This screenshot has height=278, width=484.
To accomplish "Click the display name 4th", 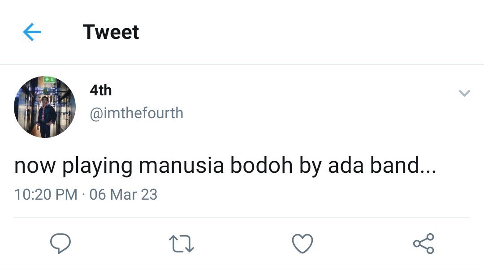I will 100,90.
